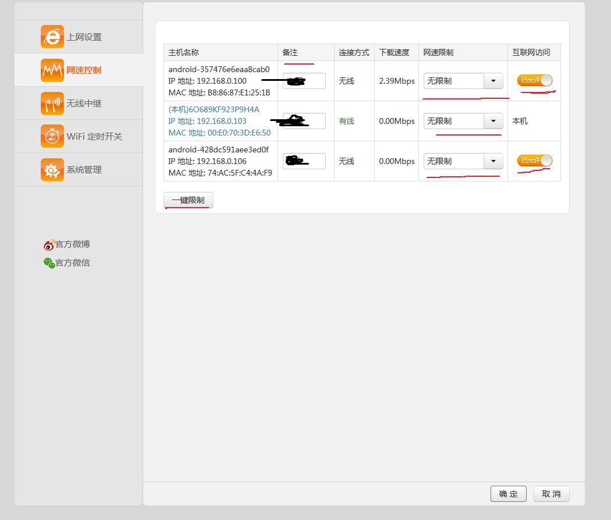Open the 无线中继 menu item

84,104
